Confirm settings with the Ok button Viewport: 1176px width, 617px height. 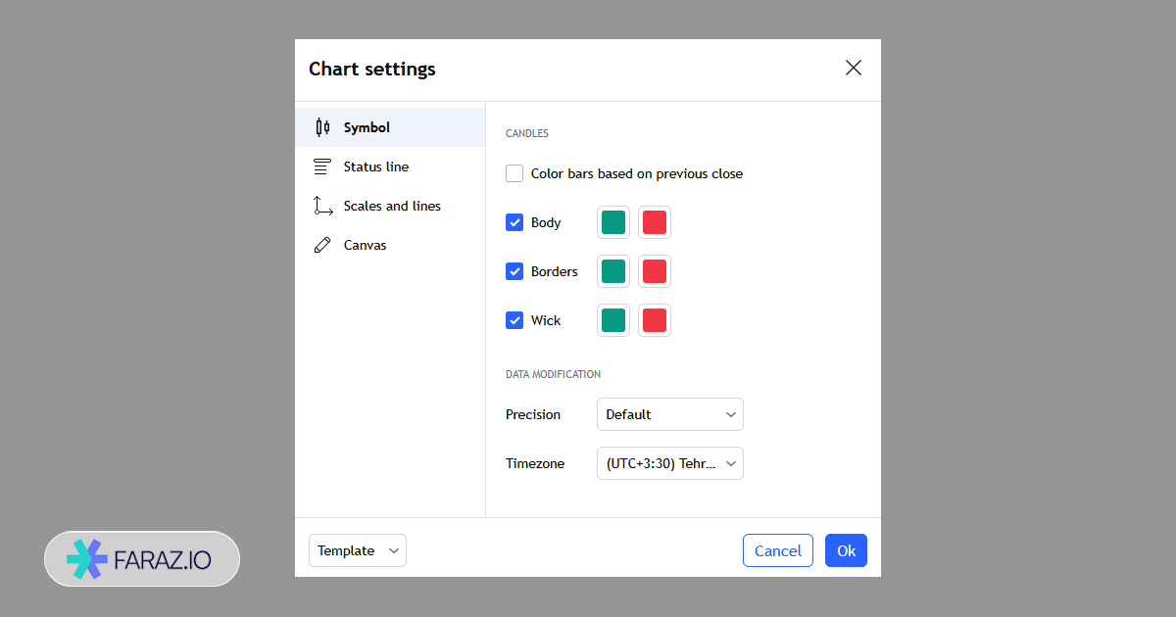point(846,550)
